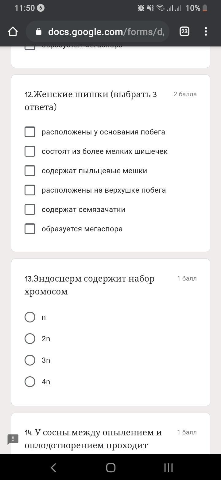This screenshot has width=221, height=480.
Task: Open the recent apps navigation button
Action: 168,468
